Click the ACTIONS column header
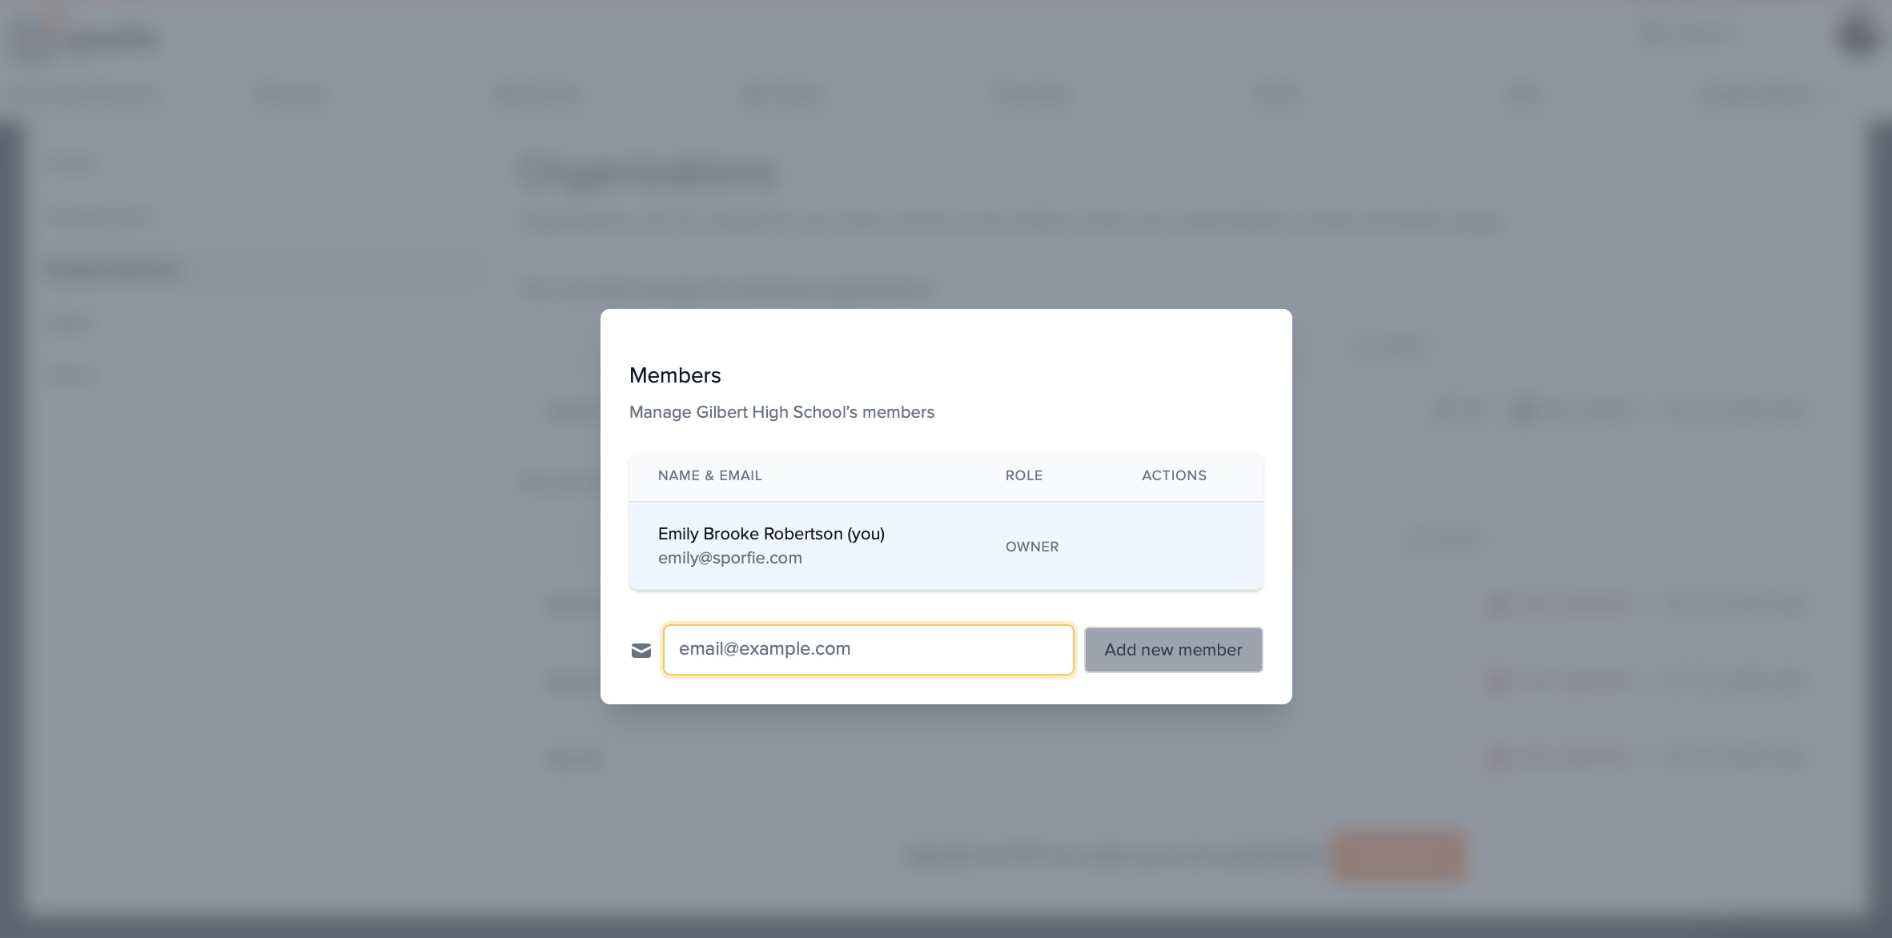1892x938 pixels. coord(1174,475)
